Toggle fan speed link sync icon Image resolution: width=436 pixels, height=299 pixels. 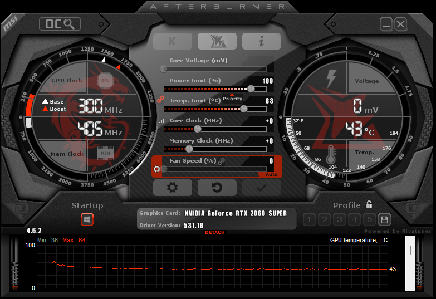221,161
